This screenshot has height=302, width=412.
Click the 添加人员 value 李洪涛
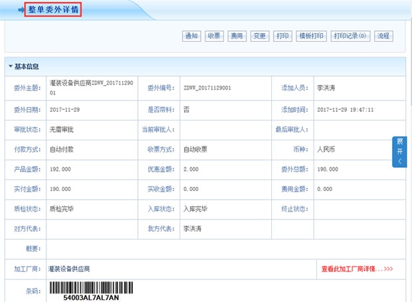point(326,88)
